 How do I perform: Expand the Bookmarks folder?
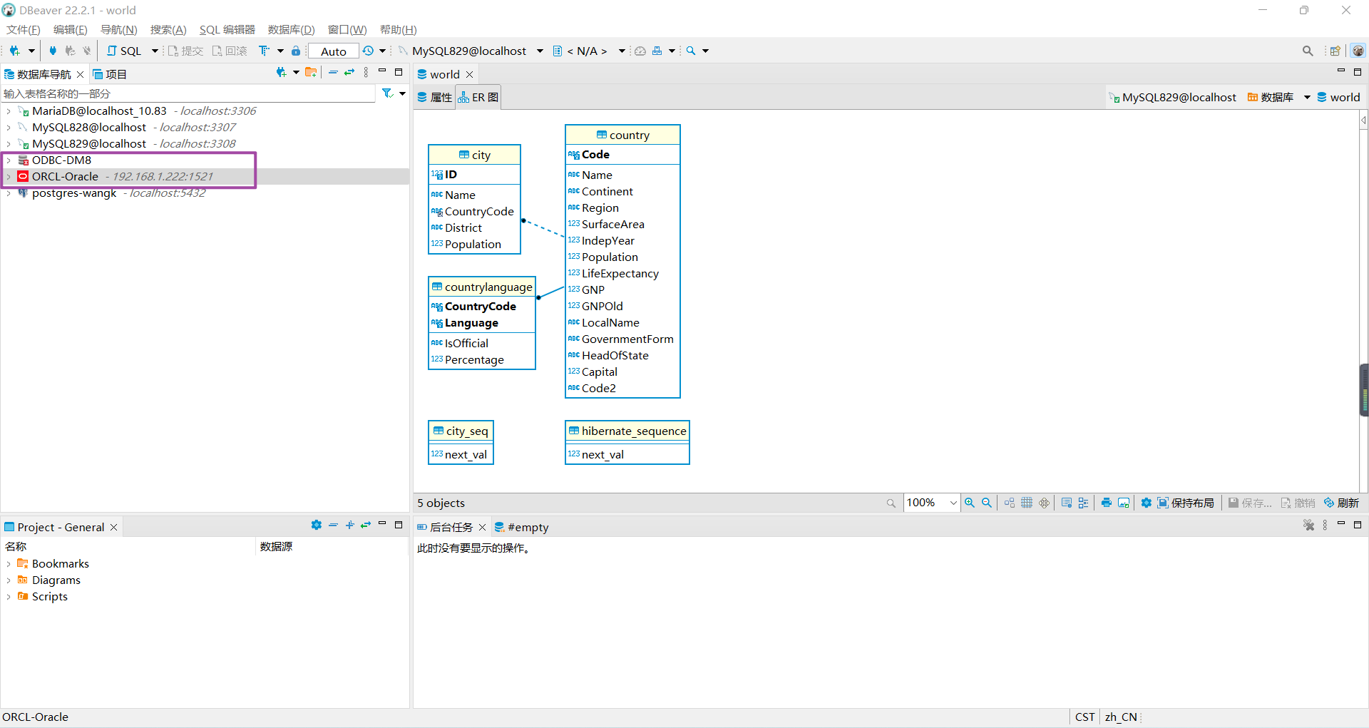pos(9,564)
